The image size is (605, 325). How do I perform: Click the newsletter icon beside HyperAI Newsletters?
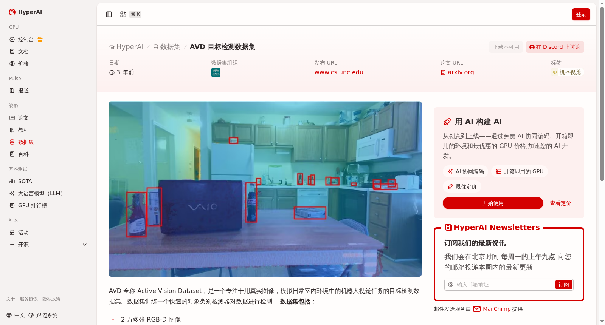pos(449,227)
